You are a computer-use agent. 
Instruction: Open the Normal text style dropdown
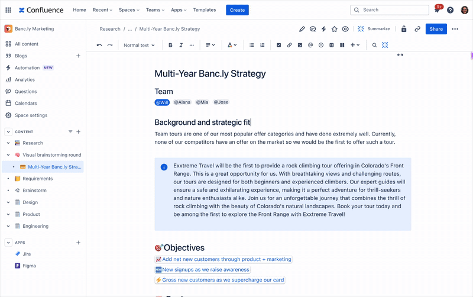point(139,45)
